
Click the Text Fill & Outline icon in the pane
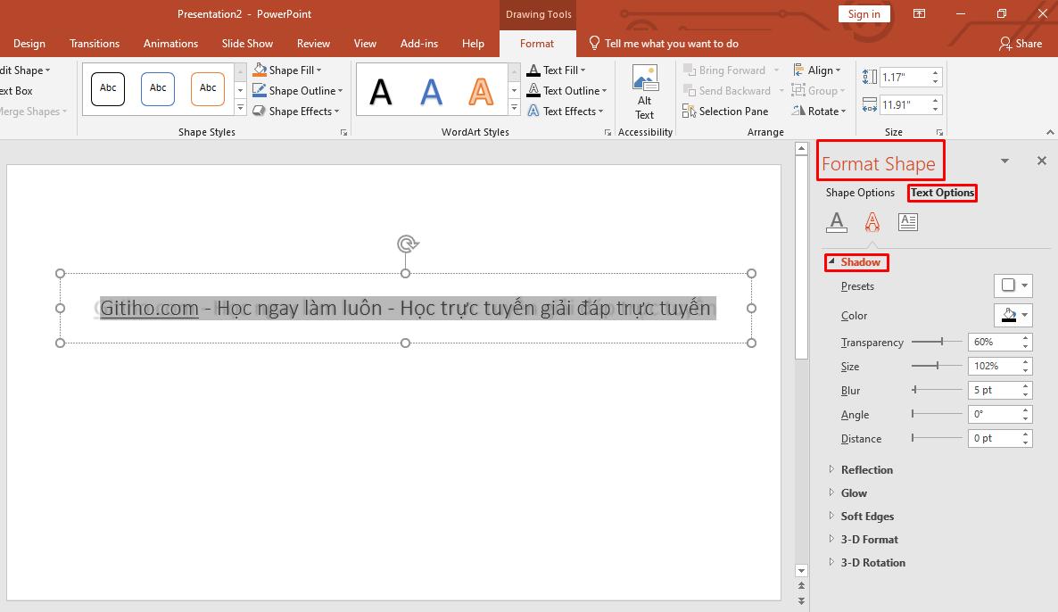836,222
